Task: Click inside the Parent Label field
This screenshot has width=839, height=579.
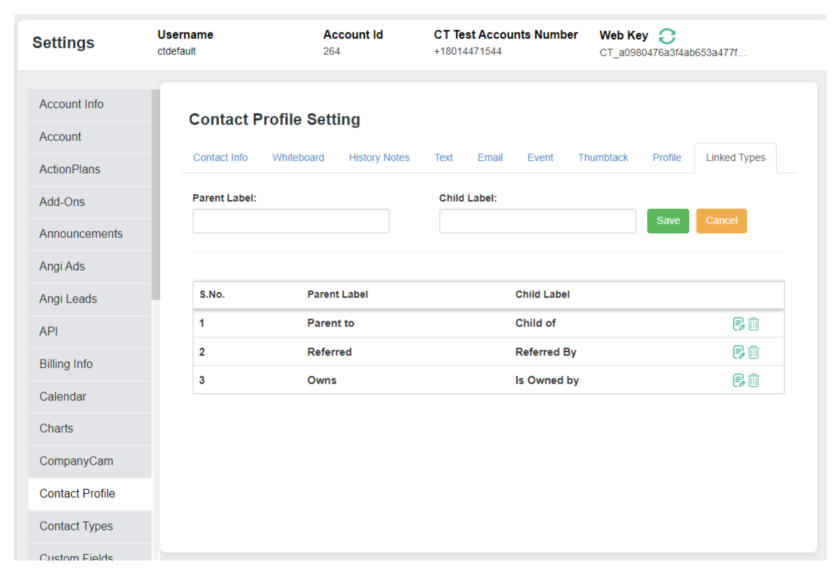Action: pos(290,221)
